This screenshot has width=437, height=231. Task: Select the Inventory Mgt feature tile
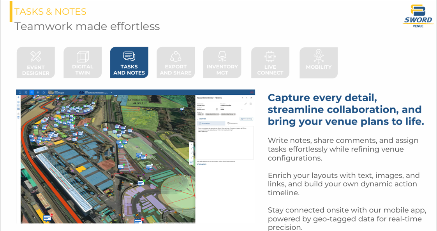pos(222,63)
